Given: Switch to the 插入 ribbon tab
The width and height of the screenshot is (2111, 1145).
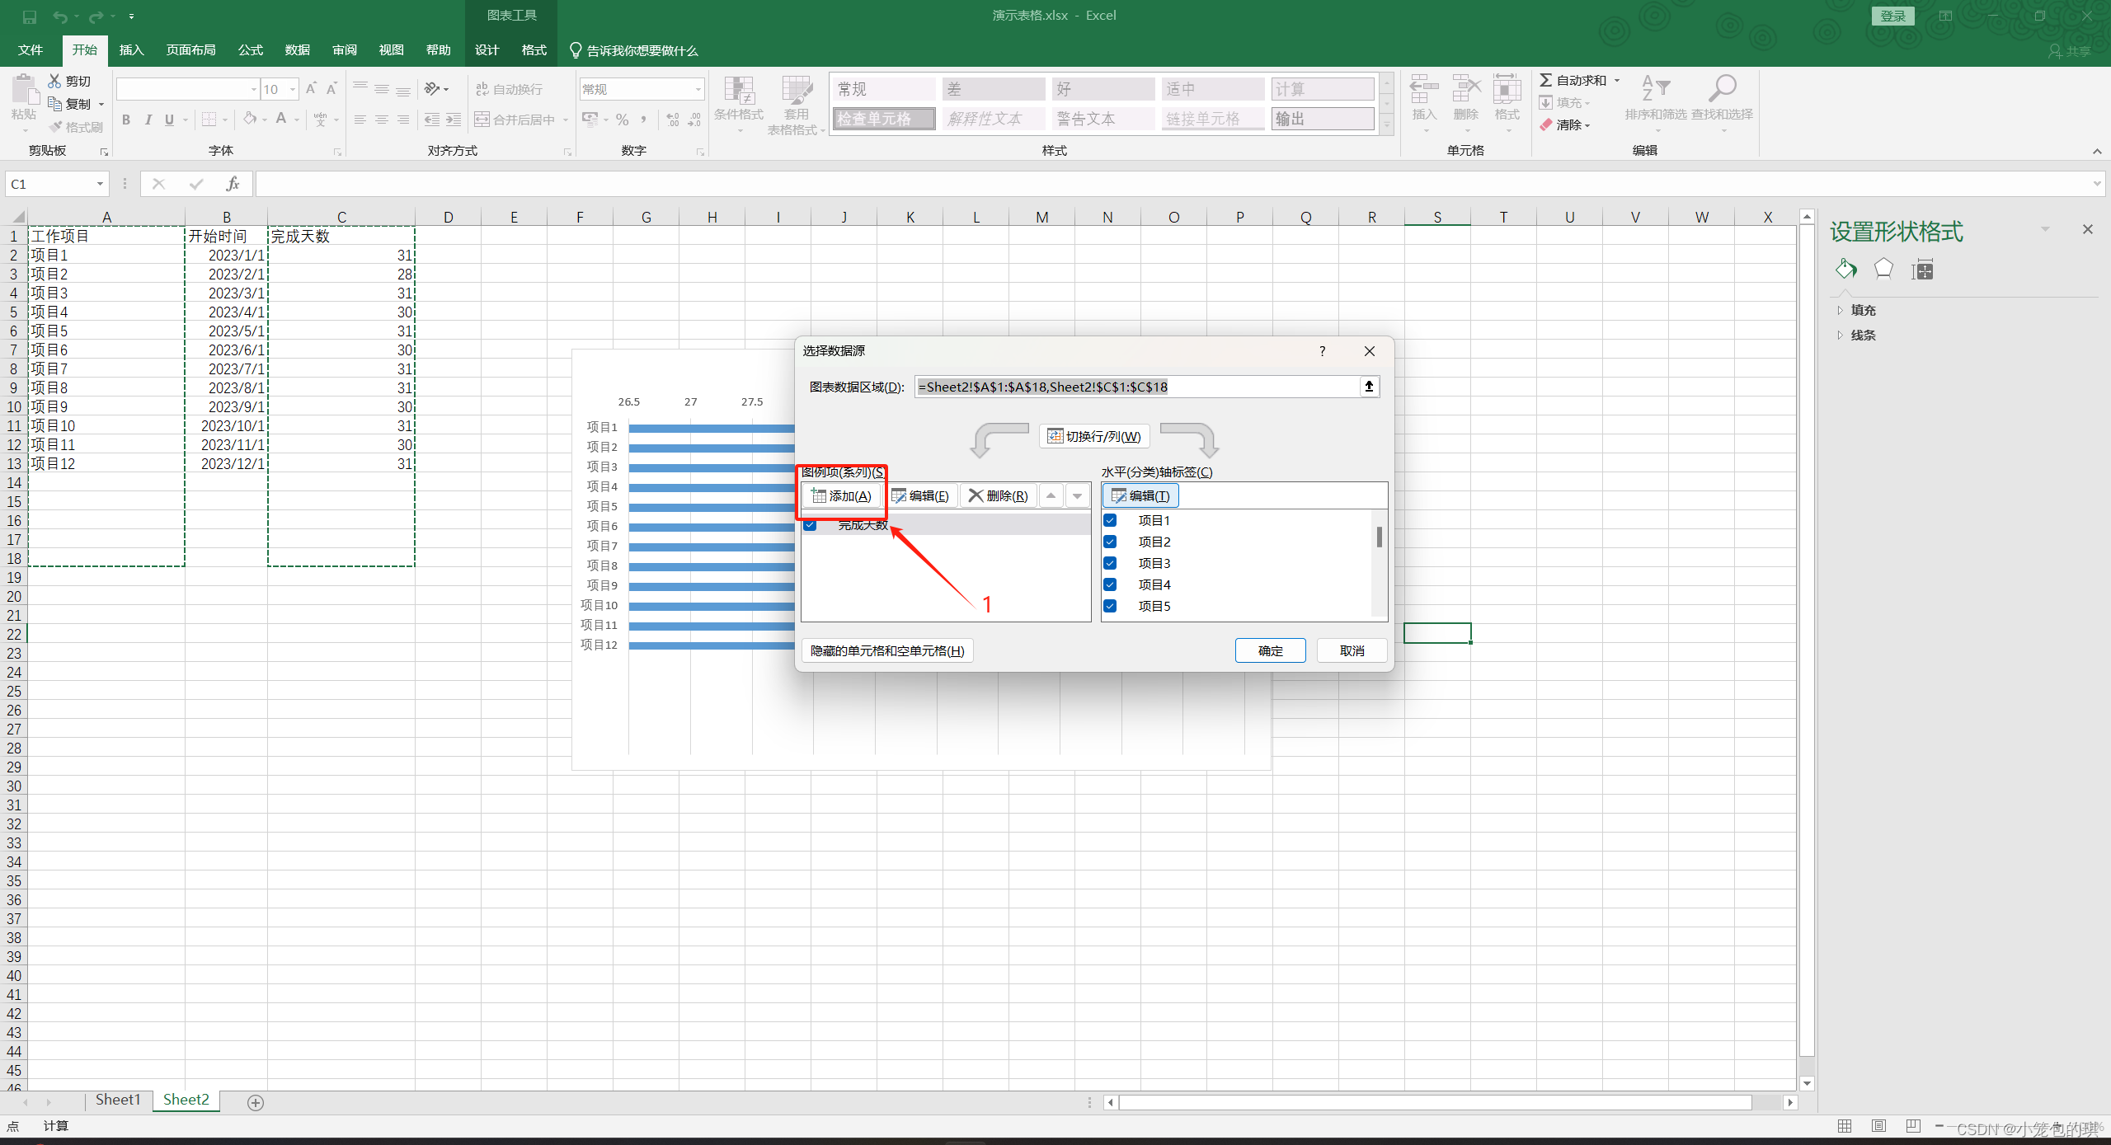Looking at the screenshot, I should point(131,50).
